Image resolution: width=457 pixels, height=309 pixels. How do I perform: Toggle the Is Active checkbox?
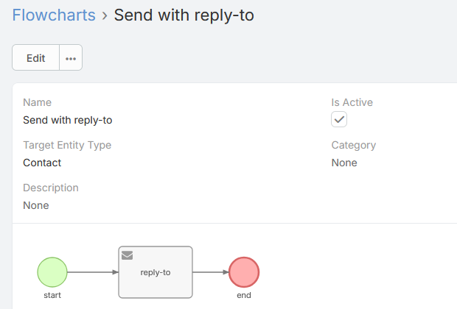tap(339, 119)
